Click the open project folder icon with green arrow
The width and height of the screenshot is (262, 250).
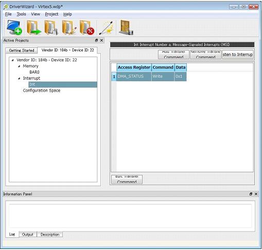pos(33,27)
